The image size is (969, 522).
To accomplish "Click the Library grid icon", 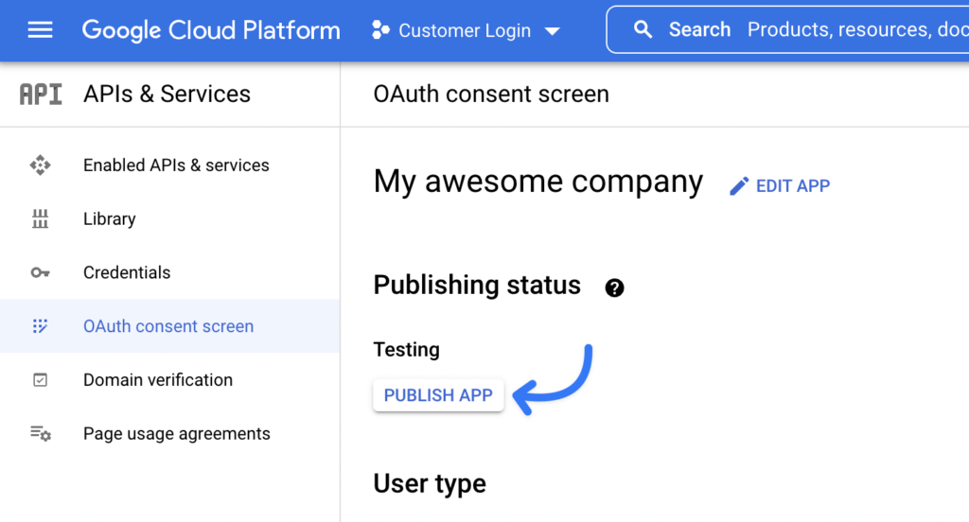I will coord(40,218).
